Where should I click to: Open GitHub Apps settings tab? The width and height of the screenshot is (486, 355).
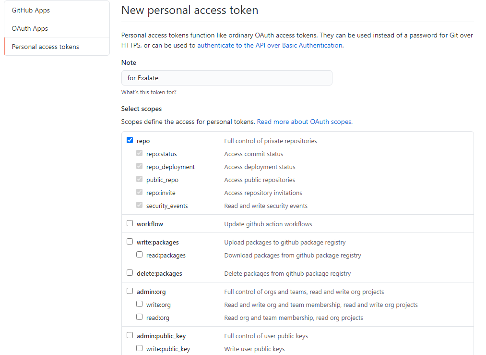tap(31, 10)
